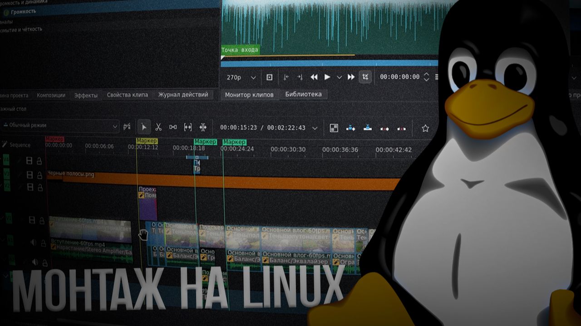
Task: Switch to the Журнал действий tab
Action: 183,95
